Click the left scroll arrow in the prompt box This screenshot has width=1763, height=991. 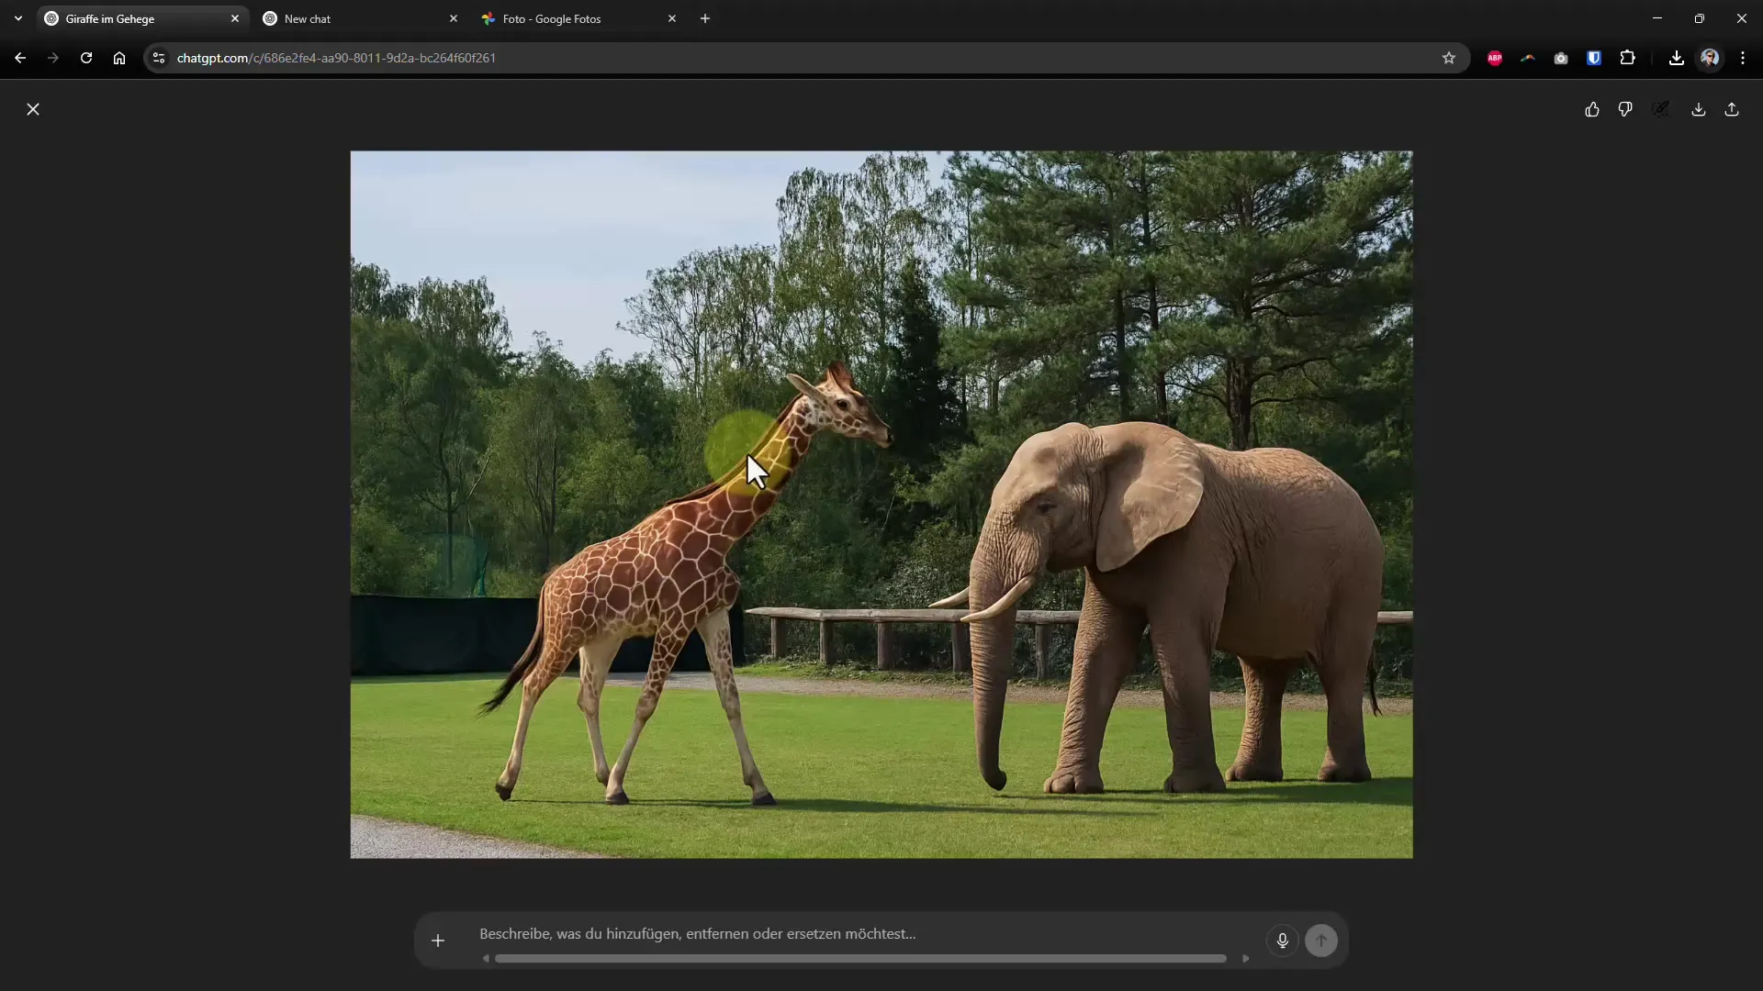pos(486,959)
